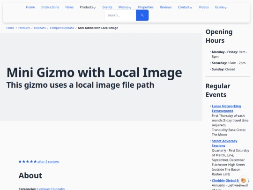253x190 pixels.
Task: Open the Videos nav item
Action: pyautogui.click(x=204, y=7)
